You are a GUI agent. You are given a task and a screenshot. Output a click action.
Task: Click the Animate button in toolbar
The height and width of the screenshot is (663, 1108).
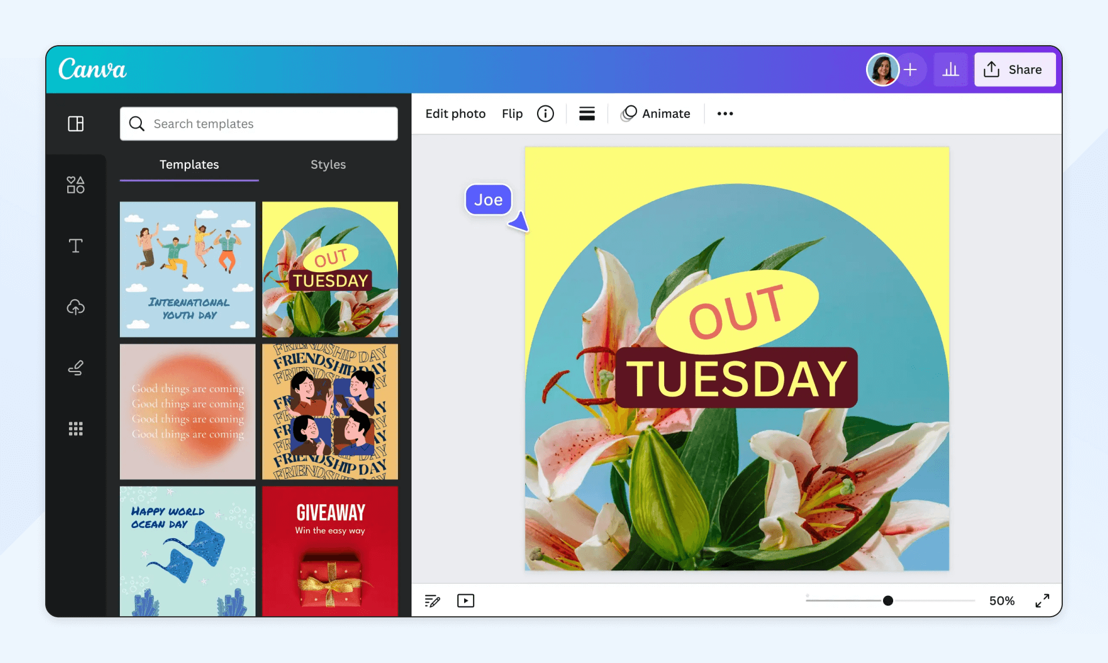[657, 113]
